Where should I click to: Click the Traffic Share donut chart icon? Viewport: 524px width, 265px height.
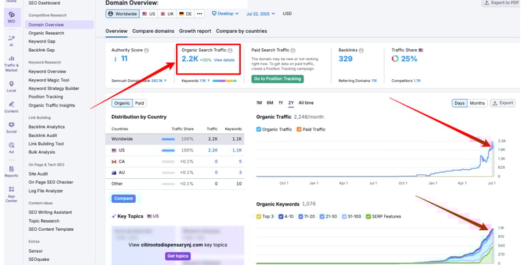(395, 59)
